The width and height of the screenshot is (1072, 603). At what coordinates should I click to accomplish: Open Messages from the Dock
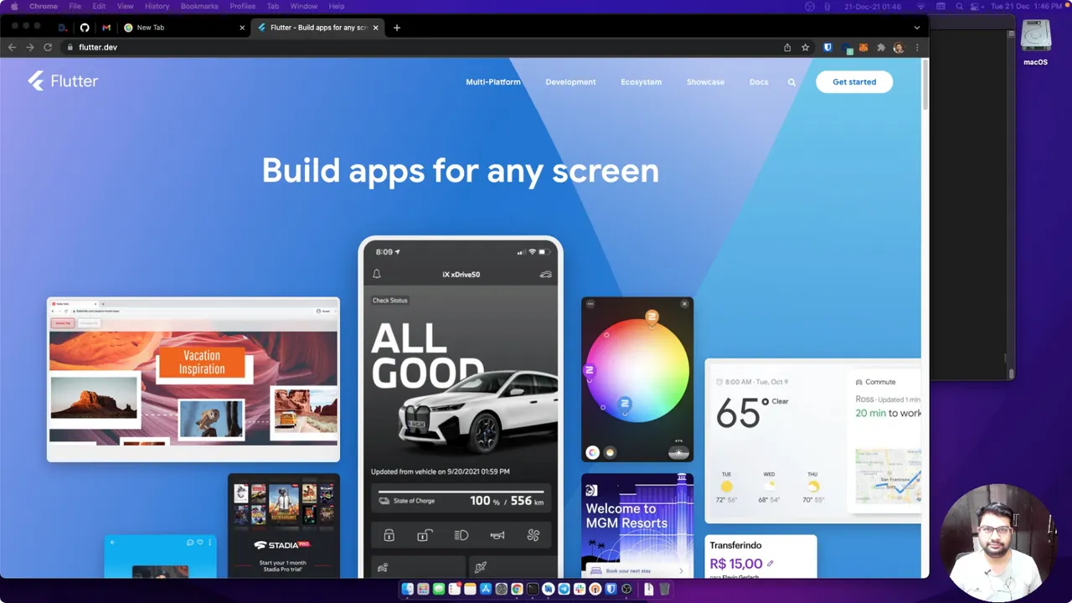point(439,589)
